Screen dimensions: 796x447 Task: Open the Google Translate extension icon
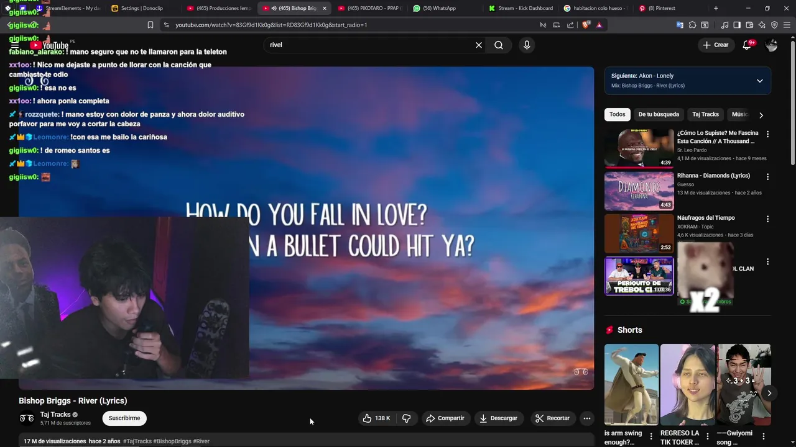pyautogui.click(x=680, y=25)
